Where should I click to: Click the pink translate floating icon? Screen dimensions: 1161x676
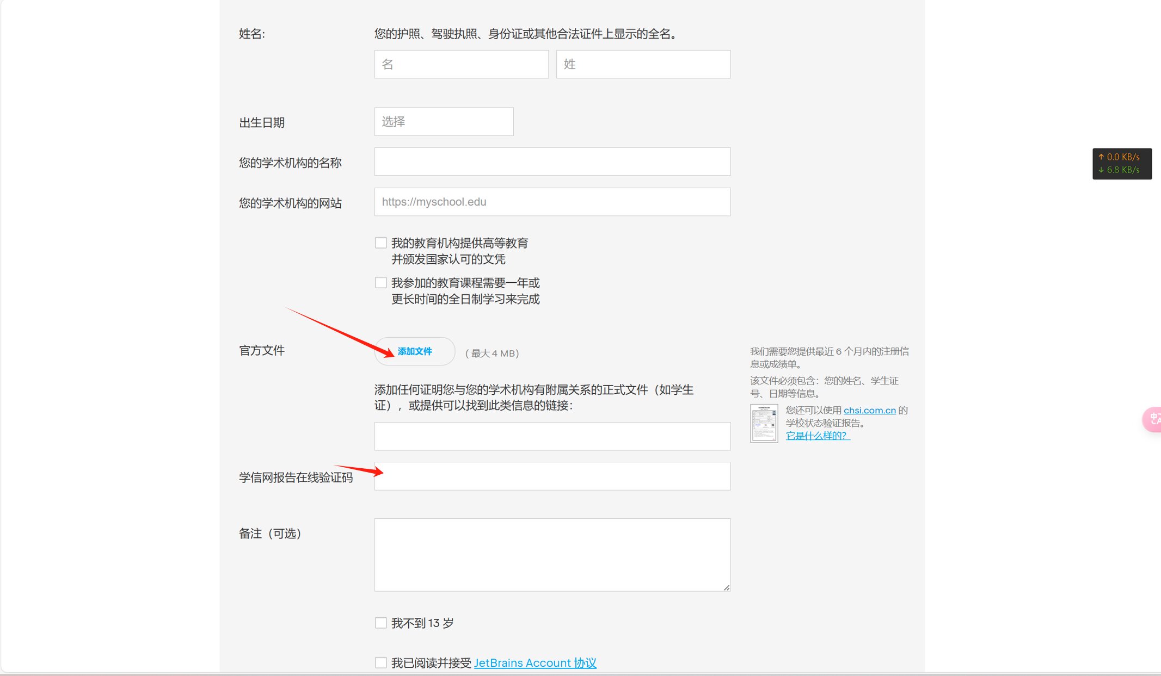(x=1153, y=419)
